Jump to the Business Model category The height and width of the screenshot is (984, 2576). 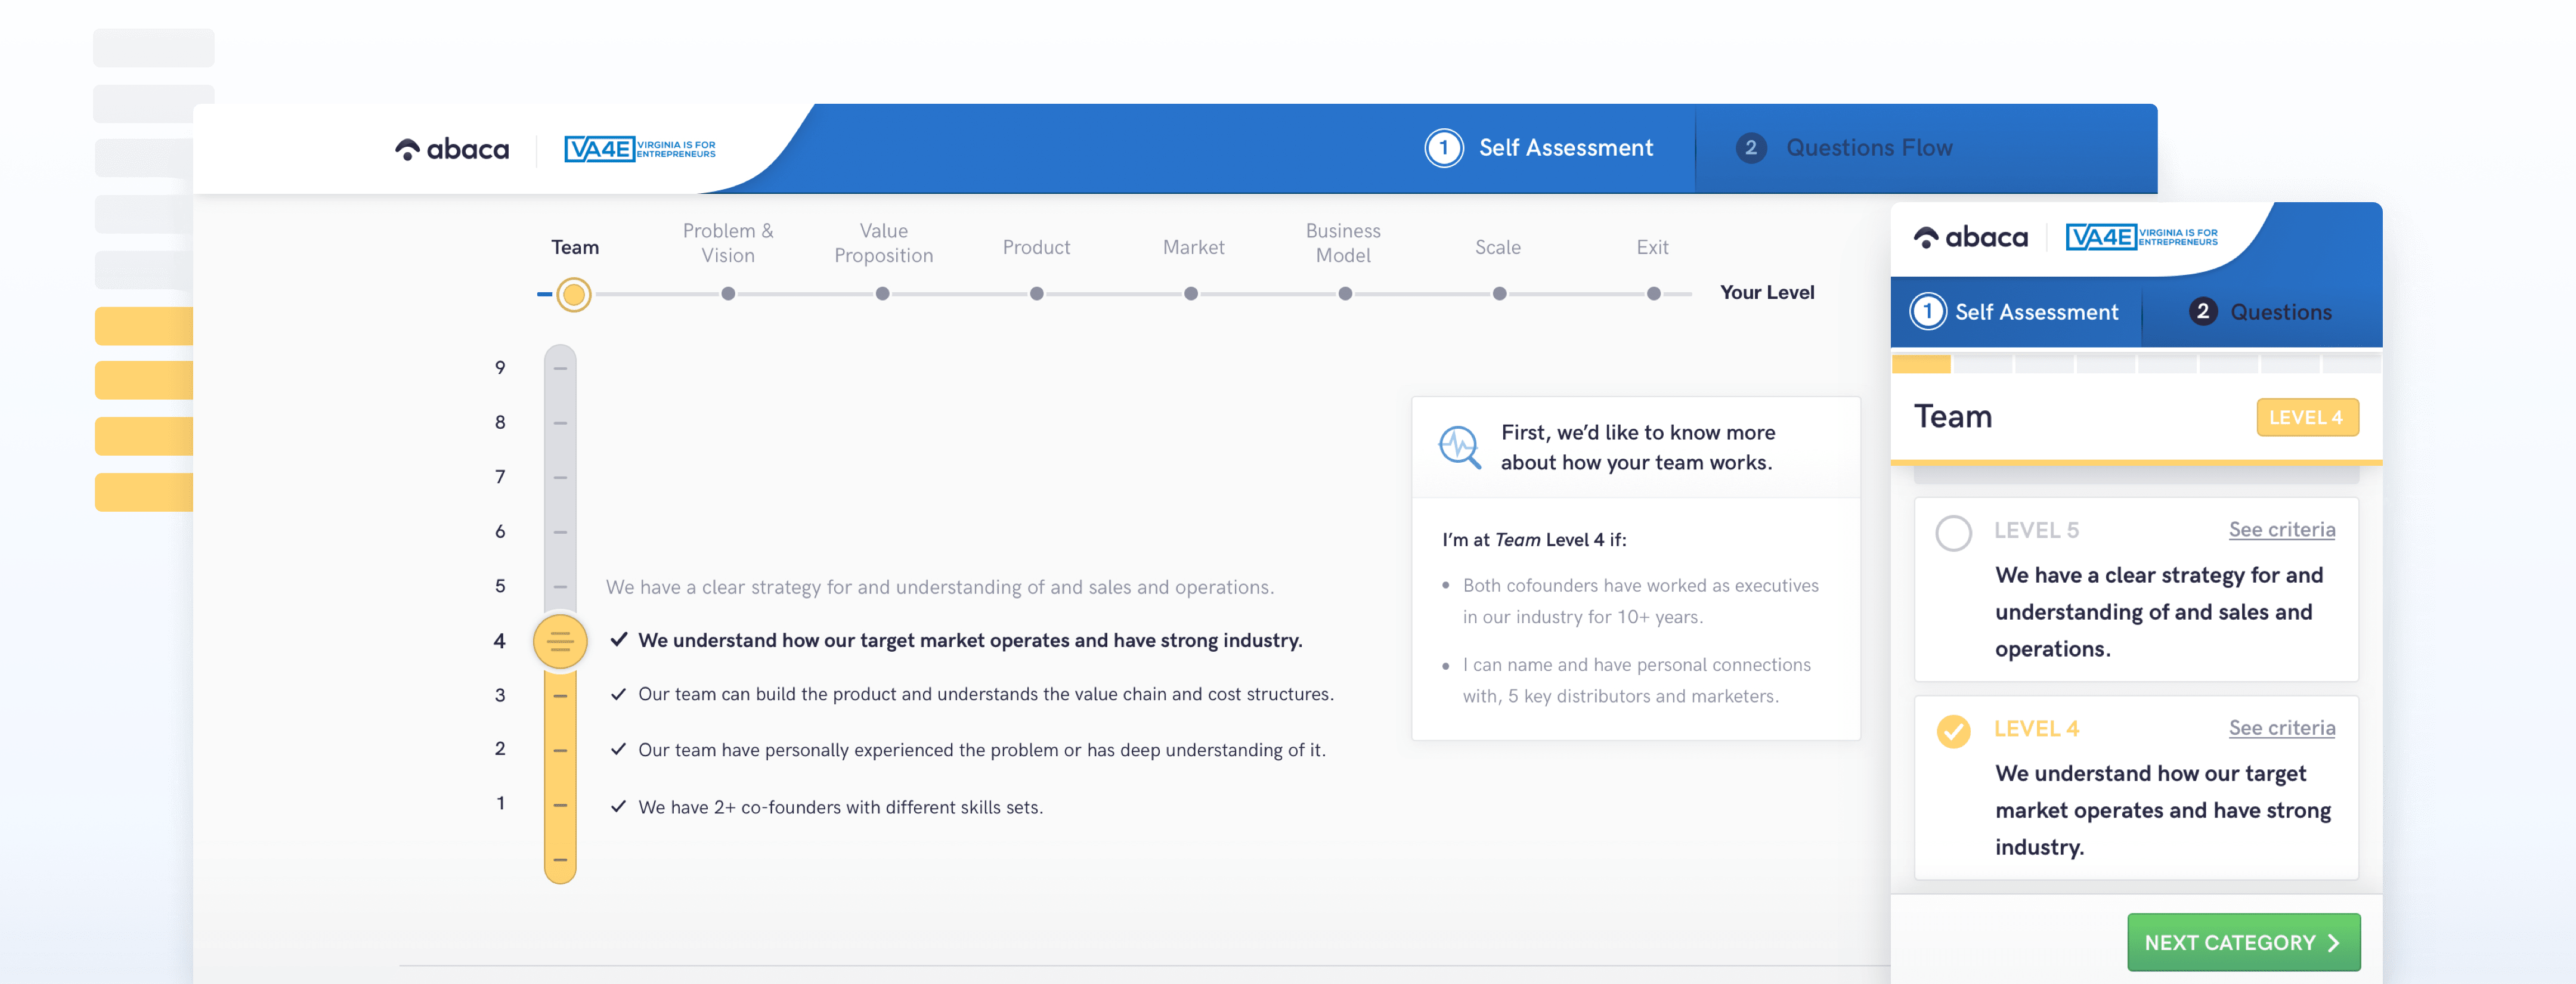[x=1345, y=294]
